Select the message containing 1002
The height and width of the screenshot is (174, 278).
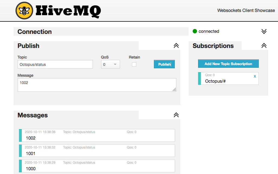click(98, 136)
